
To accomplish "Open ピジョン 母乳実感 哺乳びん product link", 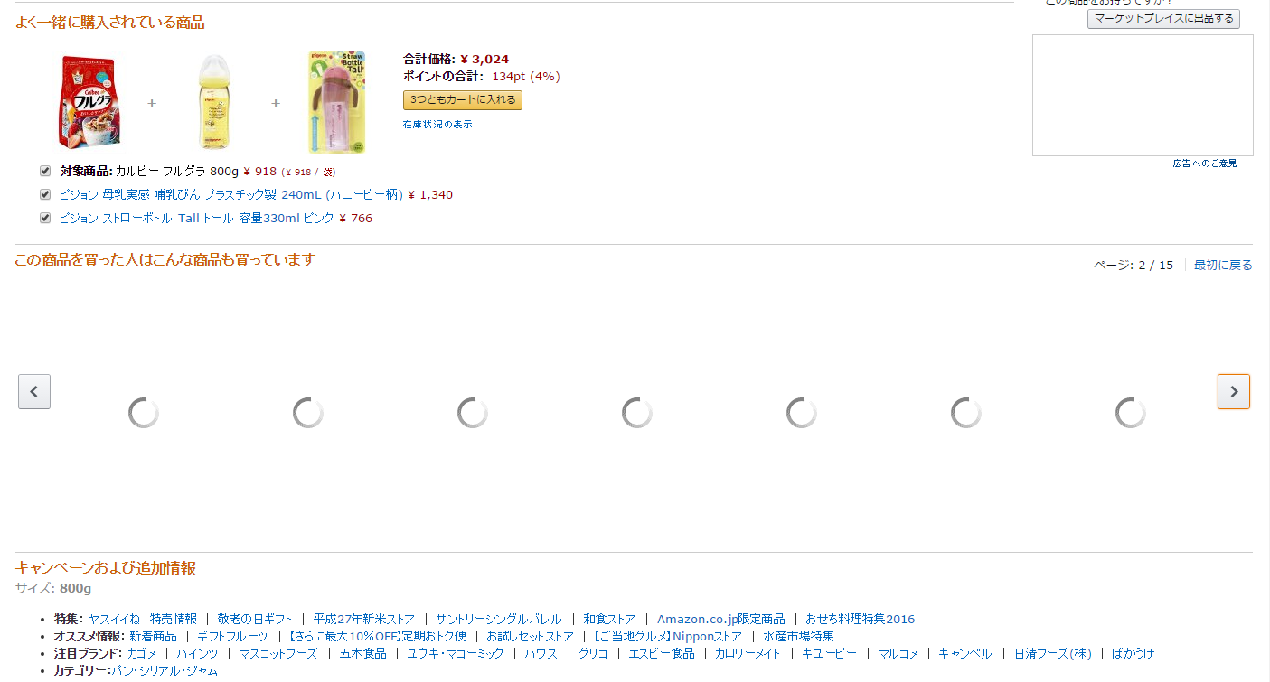I will tap(230, 194).
